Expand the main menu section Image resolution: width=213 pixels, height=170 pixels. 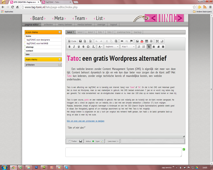(60, 59)
